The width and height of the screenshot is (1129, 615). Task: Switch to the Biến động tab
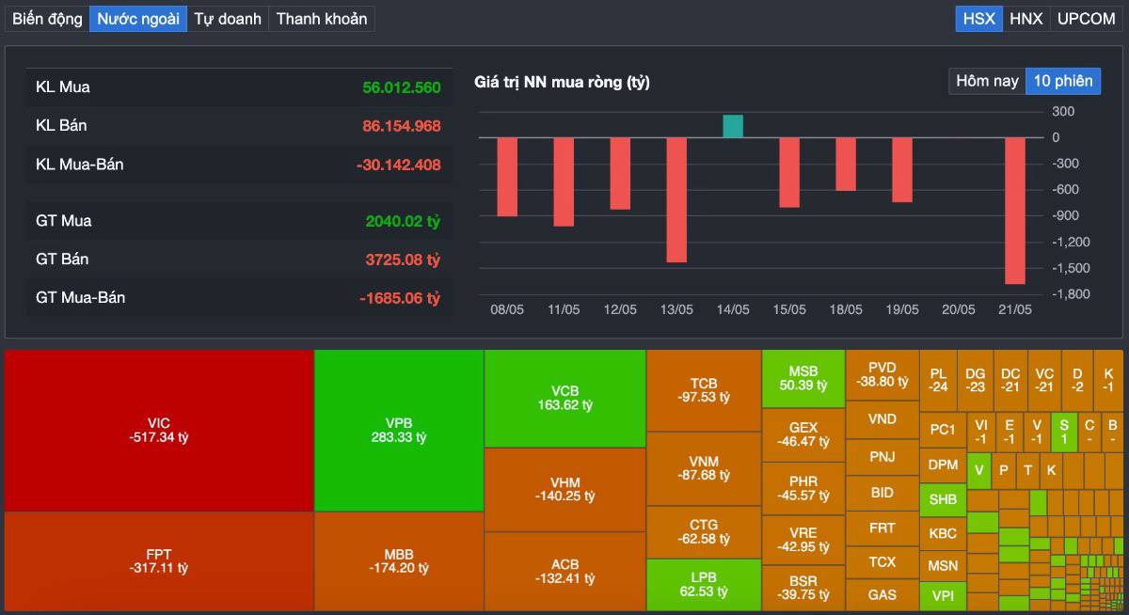click(x=47, y=19)
